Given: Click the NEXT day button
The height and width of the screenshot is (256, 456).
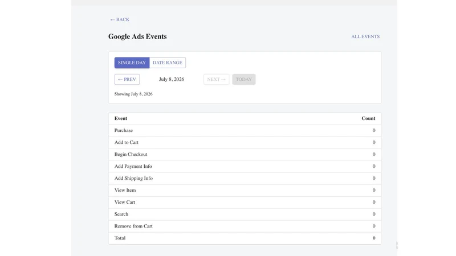Looking at the screenshot, I should click(217, 79).
